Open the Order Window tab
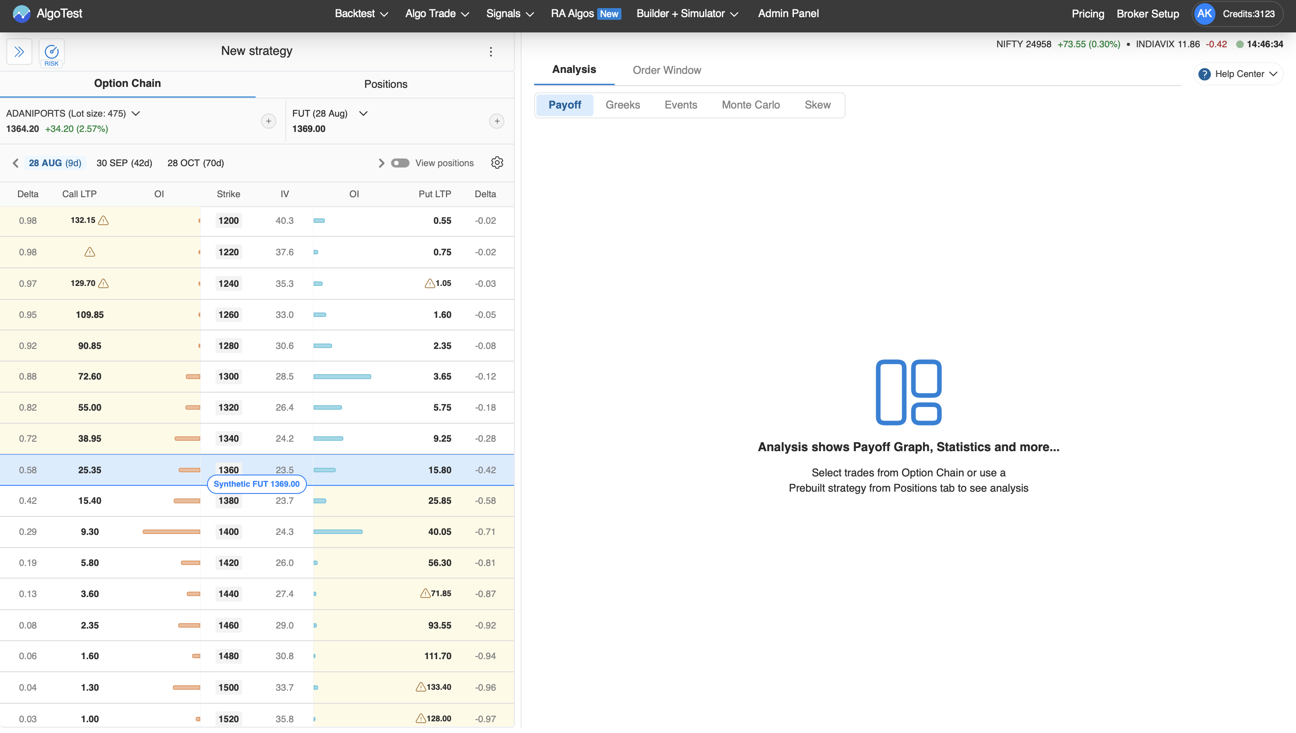Screen dimensions: 1296x733 666,70
